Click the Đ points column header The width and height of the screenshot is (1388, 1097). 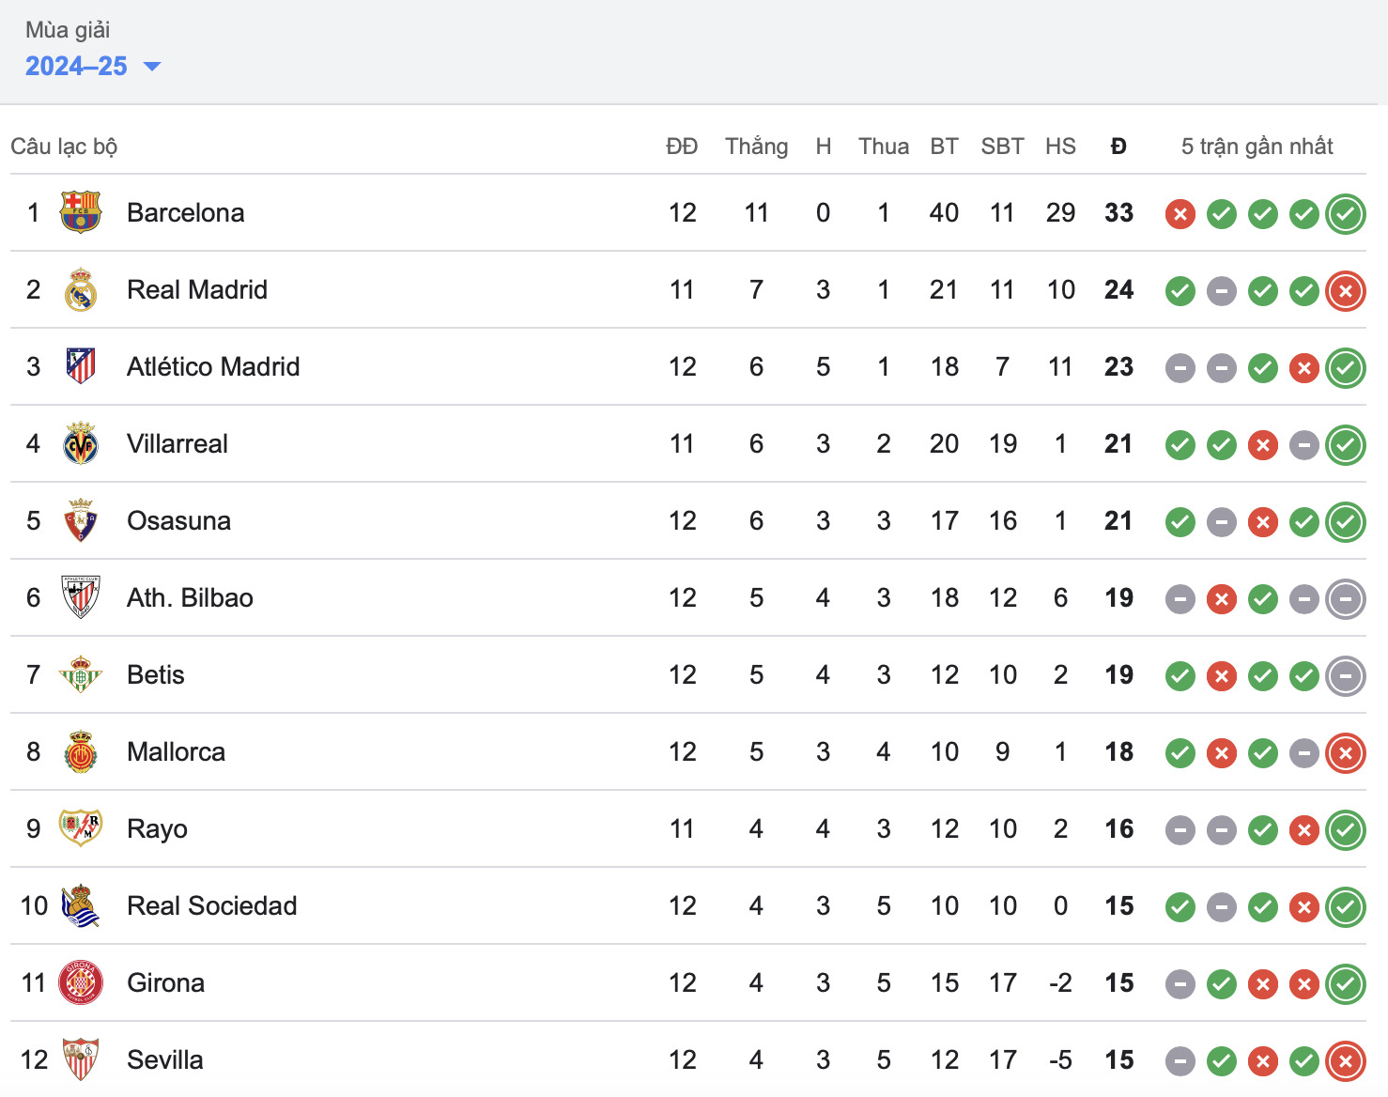(x=1118, y=147)
